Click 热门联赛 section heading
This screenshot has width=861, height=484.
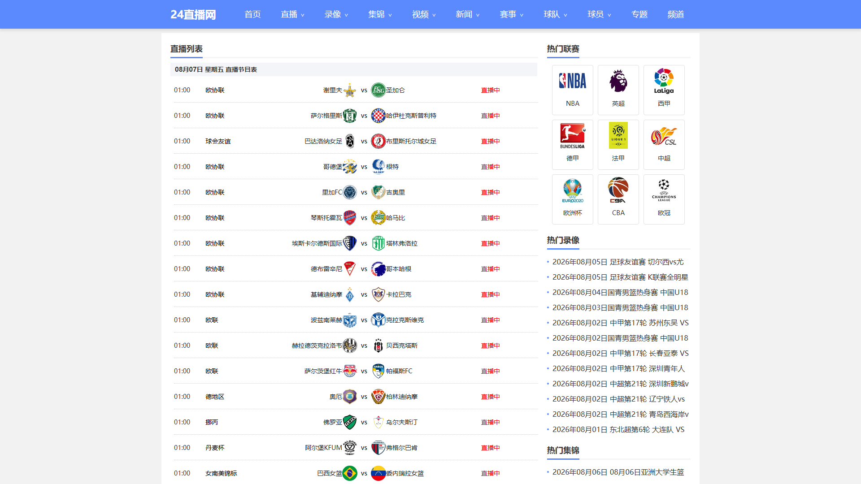563,49
